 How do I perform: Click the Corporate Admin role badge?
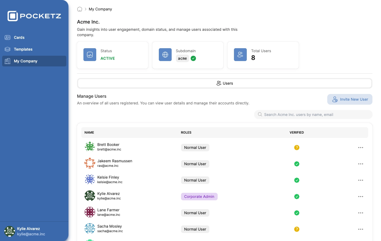click(199, 197)
